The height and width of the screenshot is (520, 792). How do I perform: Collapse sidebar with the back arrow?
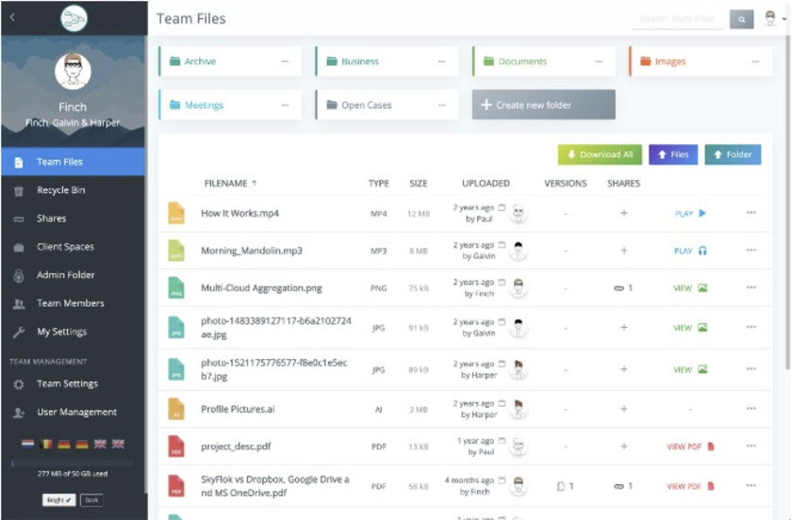pos(12,18)
